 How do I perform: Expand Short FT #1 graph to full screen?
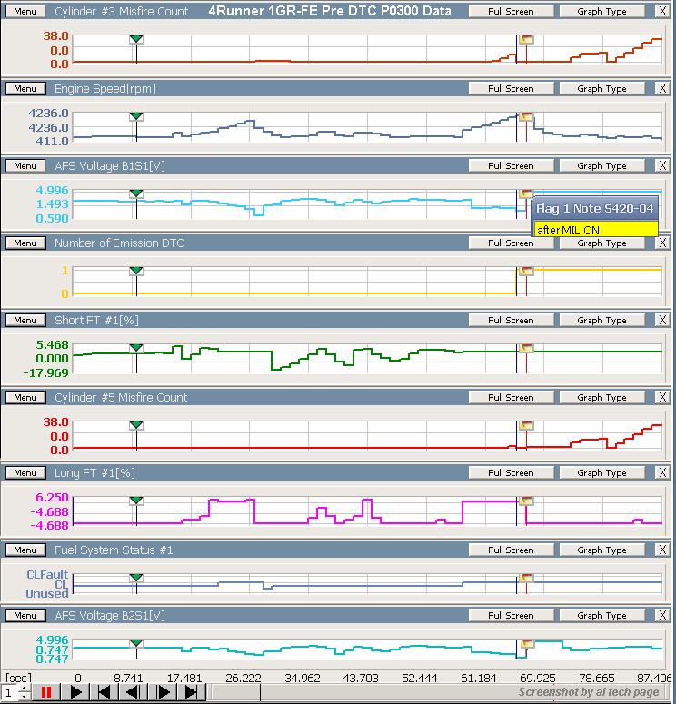tap(510, 321)
